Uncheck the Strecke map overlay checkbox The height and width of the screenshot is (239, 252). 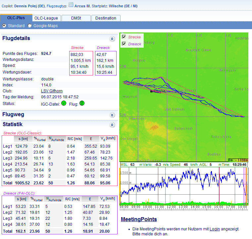click(x=124, y=37)
